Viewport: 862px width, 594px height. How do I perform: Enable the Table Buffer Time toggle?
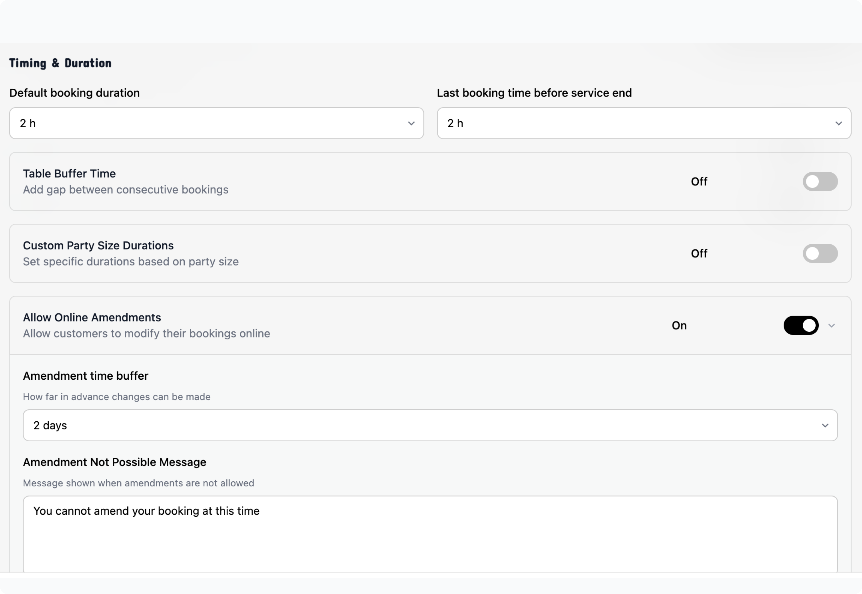[x=820, y=181]
